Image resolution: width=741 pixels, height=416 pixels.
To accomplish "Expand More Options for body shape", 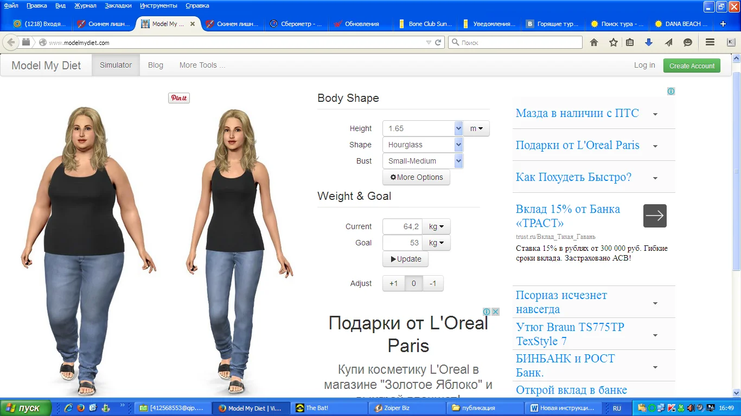I will 416,177.
